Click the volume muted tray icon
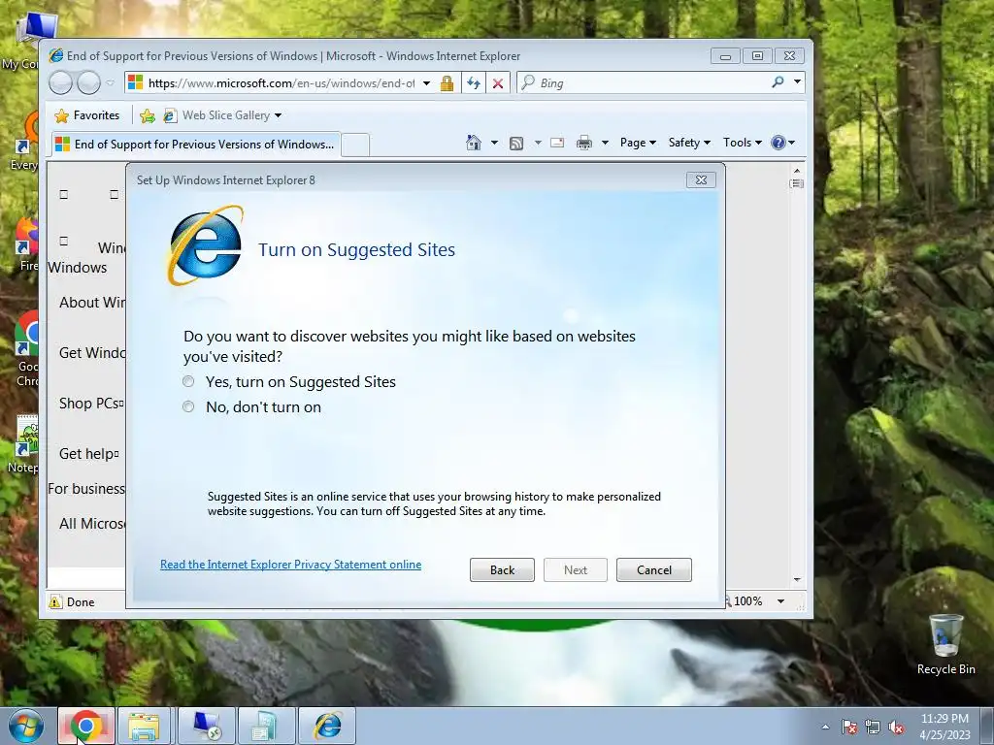Viewport: 994px width, 745px height. (x=896, y=728)
